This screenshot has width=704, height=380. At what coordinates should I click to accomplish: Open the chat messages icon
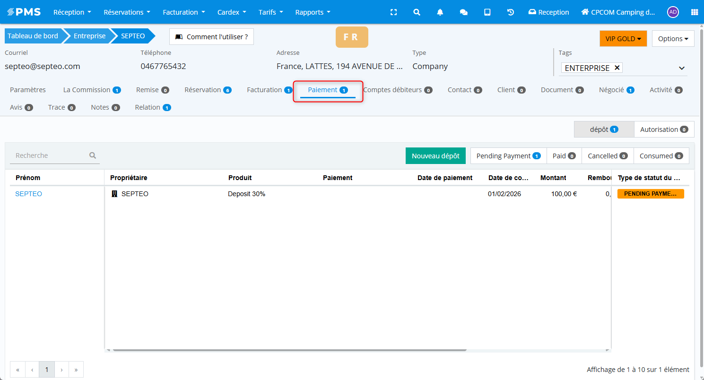pos(464,12)
